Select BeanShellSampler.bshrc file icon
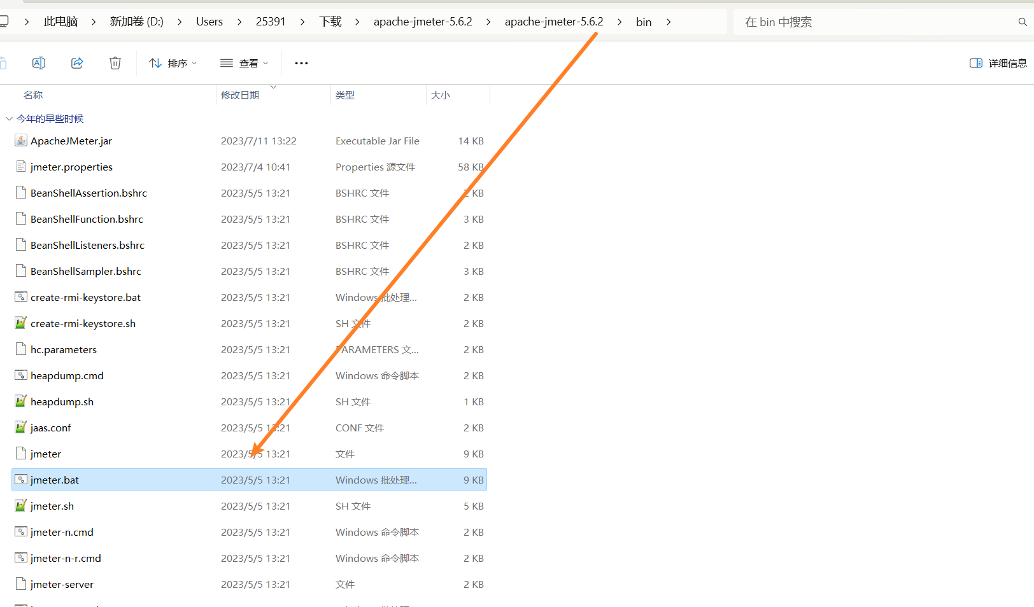Screen dimensions: 1034x607 click(x=21, y=271)
